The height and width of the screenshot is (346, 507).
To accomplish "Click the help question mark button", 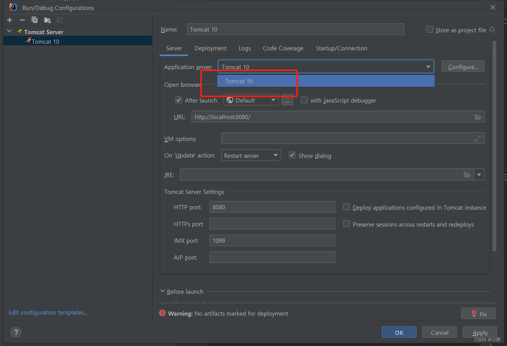I will [16, 332].
